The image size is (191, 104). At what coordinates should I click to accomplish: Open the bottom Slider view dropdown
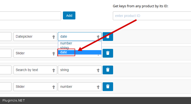point(35,87)
